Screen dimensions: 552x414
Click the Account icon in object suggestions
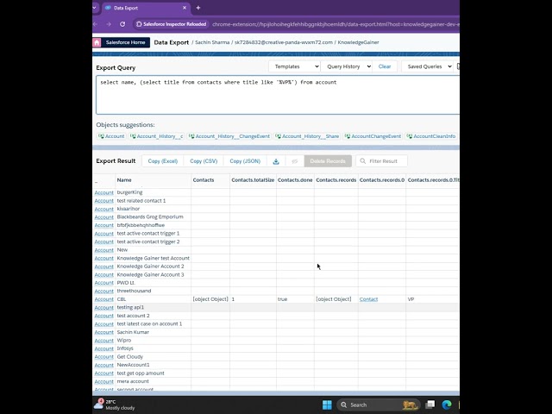101,136
